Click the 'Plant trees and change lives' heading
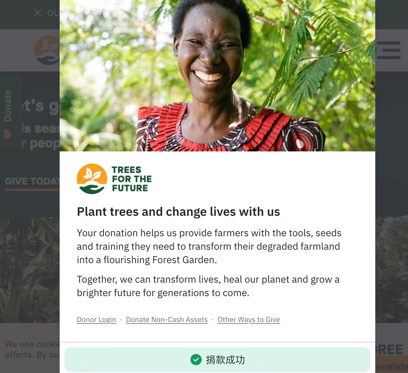Screen dimensions: 408x373 (x=178, y=212)
